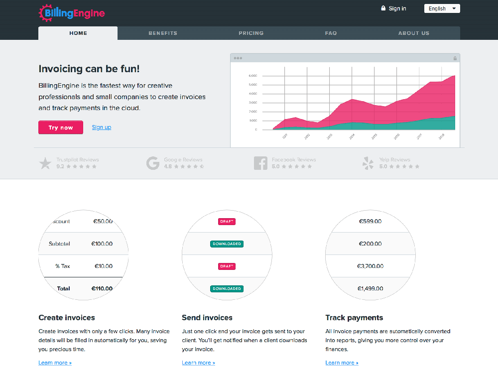Click the BillingEngine gear logo
Screen dimensions: 498x376
pyautogui.click(x=72, y=13)
